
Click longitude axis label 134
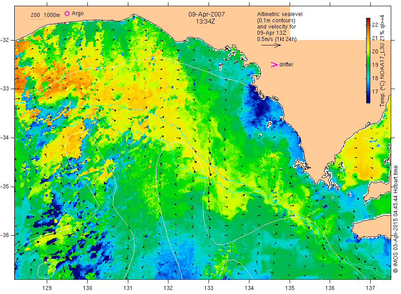[x=249, y=288]
